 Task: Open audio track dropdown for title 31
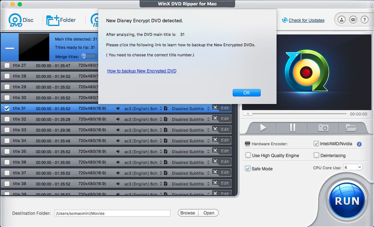161,109
